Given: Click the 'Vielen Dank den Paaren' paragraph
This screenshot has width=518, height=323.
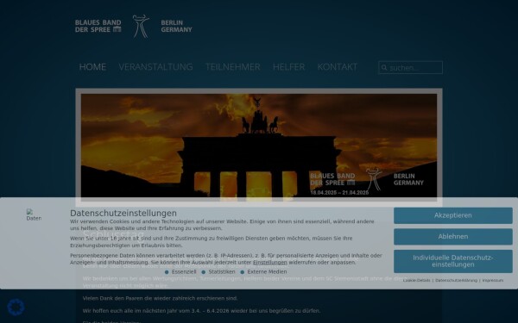Looking at the screenshot, I should pos(161,298).
